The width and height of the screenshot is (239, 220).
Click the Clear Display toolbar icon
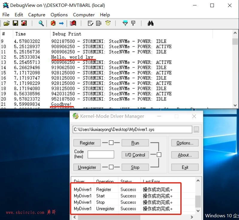73,23
